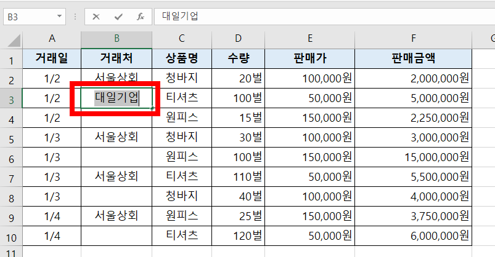This screenshot has height=257, width=495.
Task: Open the Name Box dropdown arrow
Action: click(59, 17)
